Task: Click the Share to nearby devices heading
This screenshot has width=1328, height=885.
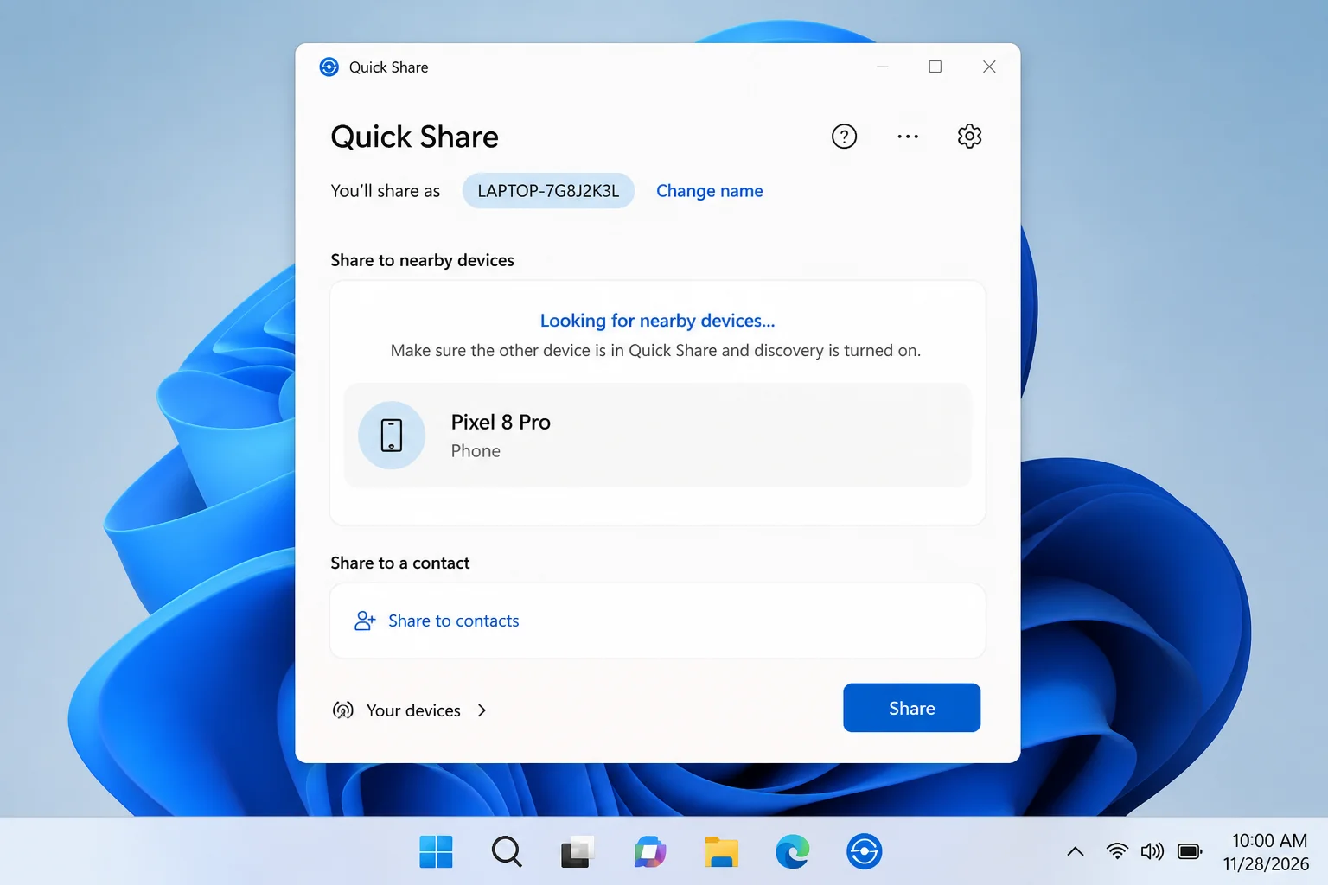Action: (422, 260)
